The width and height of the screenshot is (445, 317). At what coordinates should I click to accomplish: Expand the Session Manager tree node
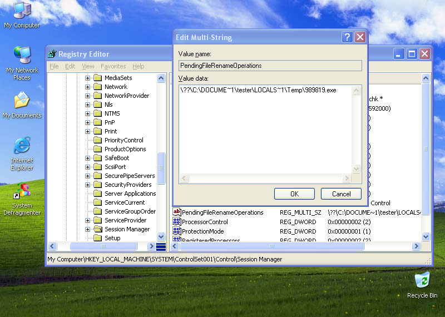click(x=87, y=229)
